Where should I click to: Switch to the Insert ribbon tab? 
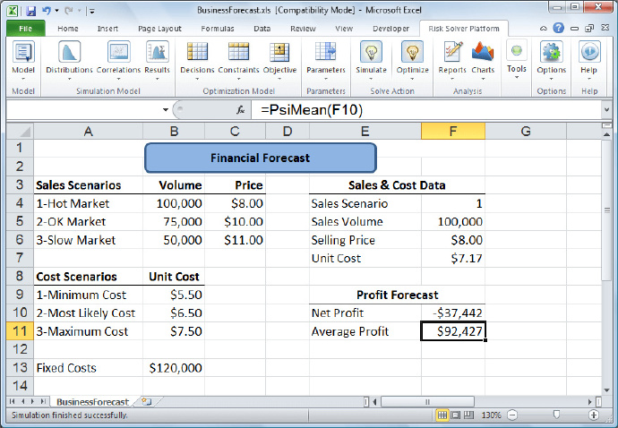[107, 29]
